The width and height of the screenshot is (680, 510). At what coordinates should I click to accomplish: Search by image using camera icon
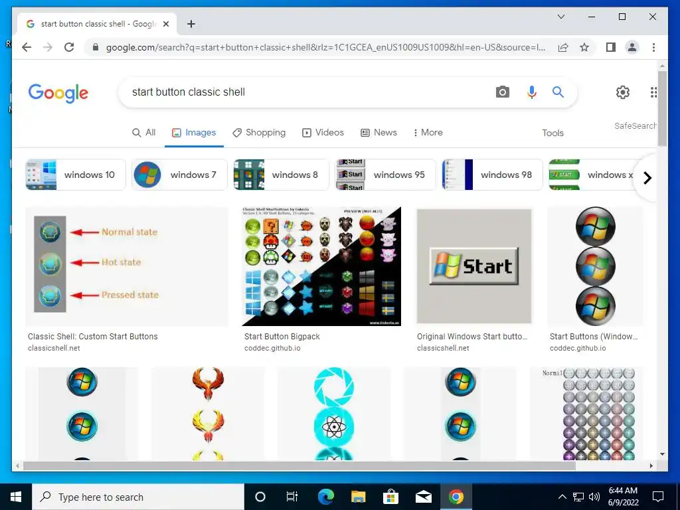tap(502, 92)
